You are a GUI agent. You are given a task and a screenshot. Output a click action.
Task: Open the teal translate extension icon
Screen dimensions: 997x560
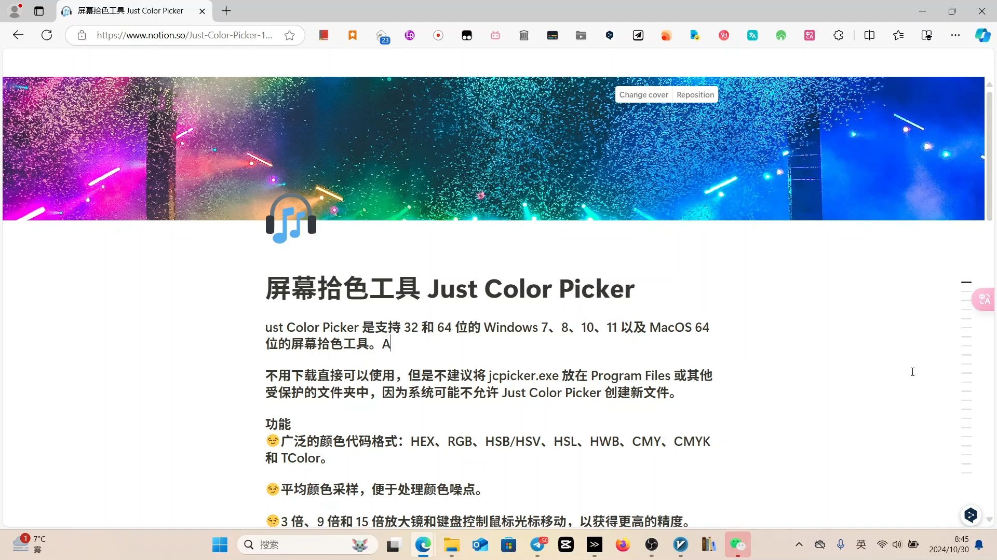(x=752, y=35)
